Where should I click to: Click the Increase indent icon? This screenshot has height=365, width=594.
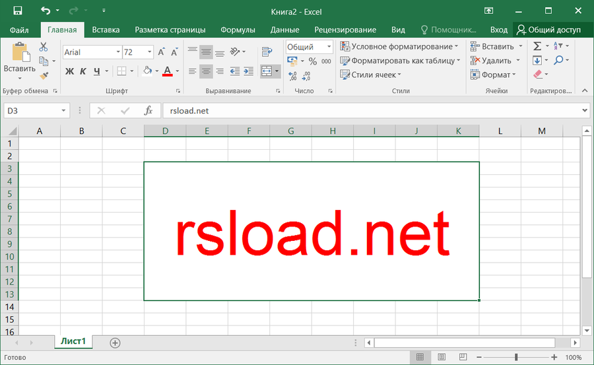(249, 71)
